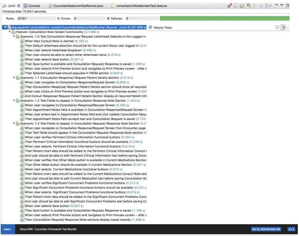
Task: Toggle Show Failures Only button
Action: tap(230, 6)
